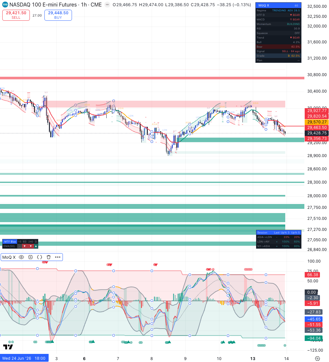Click the 30,800.00 price scale label
The height and width of the screenshot is (362, 329).
click(x=317, y=74)
